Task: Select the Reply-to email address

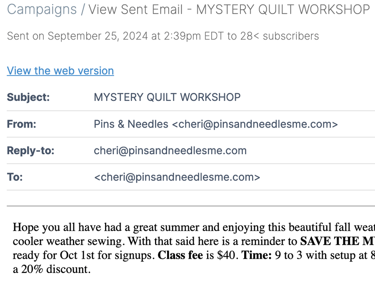Action: coord(170,150)
